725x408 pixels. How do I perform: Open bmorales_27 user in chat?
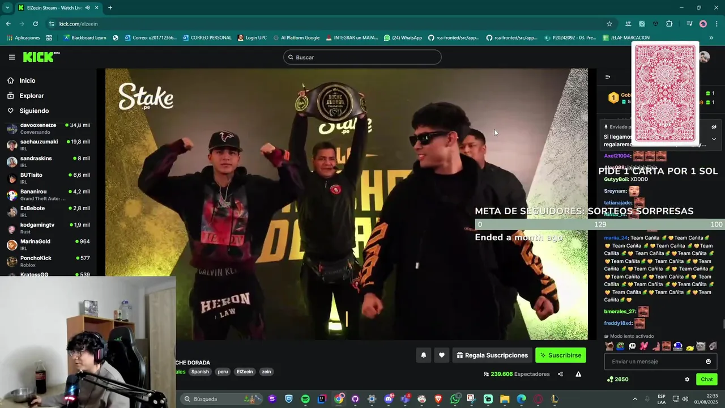620,312
